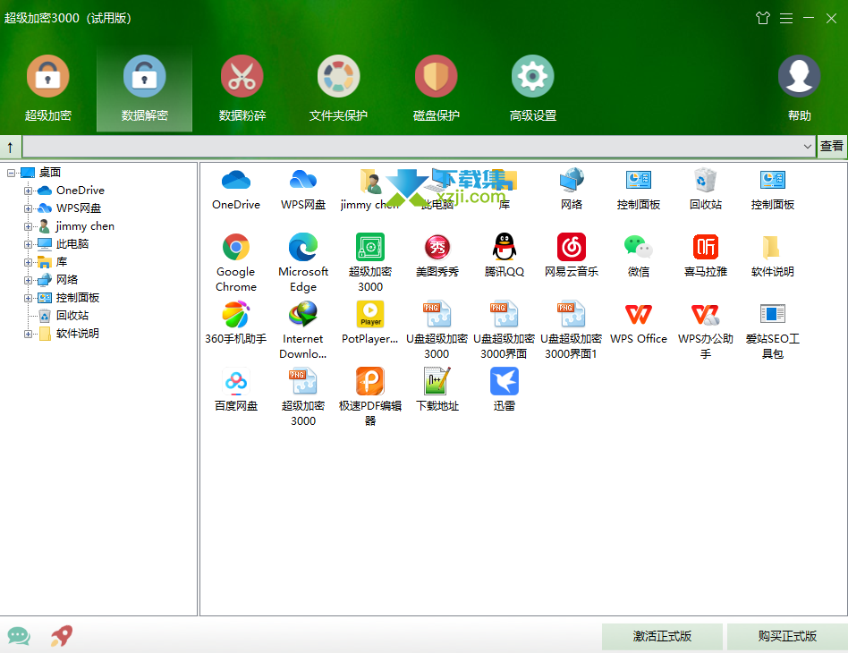Image resolution: width=848 pixels, height=653 pixels.
Task: Click the path address input field
Action: [x=412, y=147]
